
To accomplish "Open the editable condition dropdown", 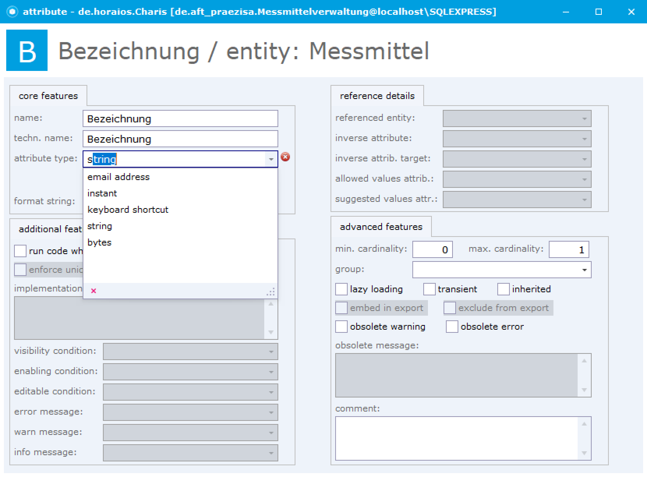I will click(x=271, y=392).
